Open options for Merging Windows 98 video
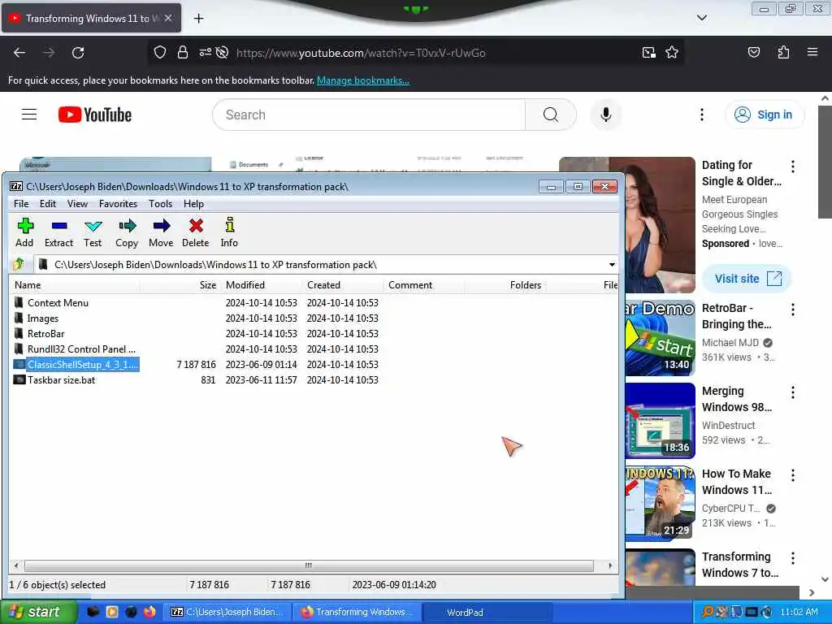This screenshot has width=832, height=624. coord(793,392)
